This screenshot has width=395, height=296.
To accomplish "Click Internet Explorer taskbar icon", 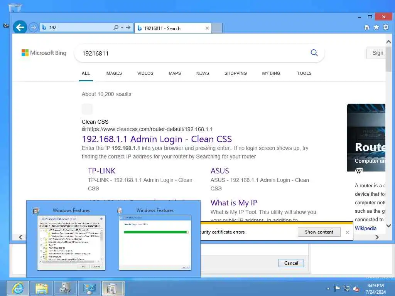I will 18,288.
